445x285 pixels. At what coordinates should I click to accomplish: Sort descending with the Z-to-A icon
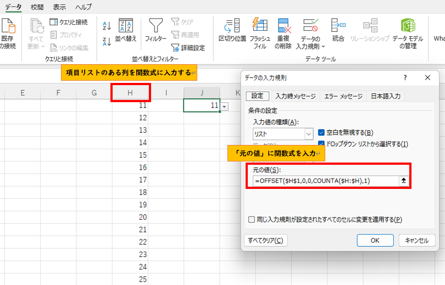[x=107, y=41]
